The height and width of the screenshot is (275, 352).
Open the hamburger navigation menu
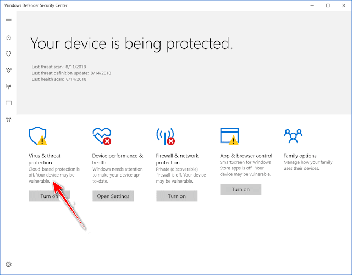click(x=9, y=19)
